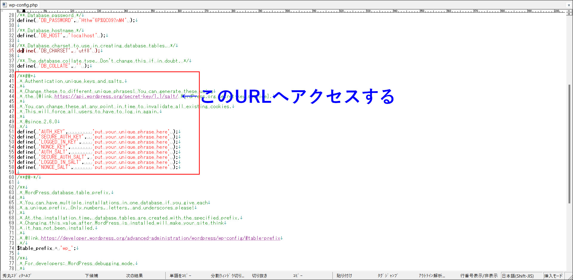Click the vertical scrollbar thumb

pyautogui.click(x=569, y=143)
